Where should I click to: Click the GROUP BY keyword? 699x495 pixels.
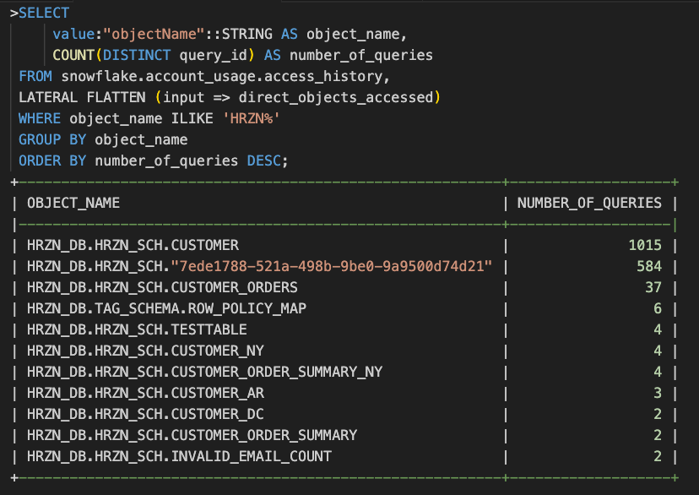tap(52, 139)
